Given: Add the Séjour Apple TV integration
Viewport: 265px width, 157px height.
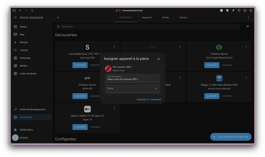Looking at the screenshot, I should (80, 127).
